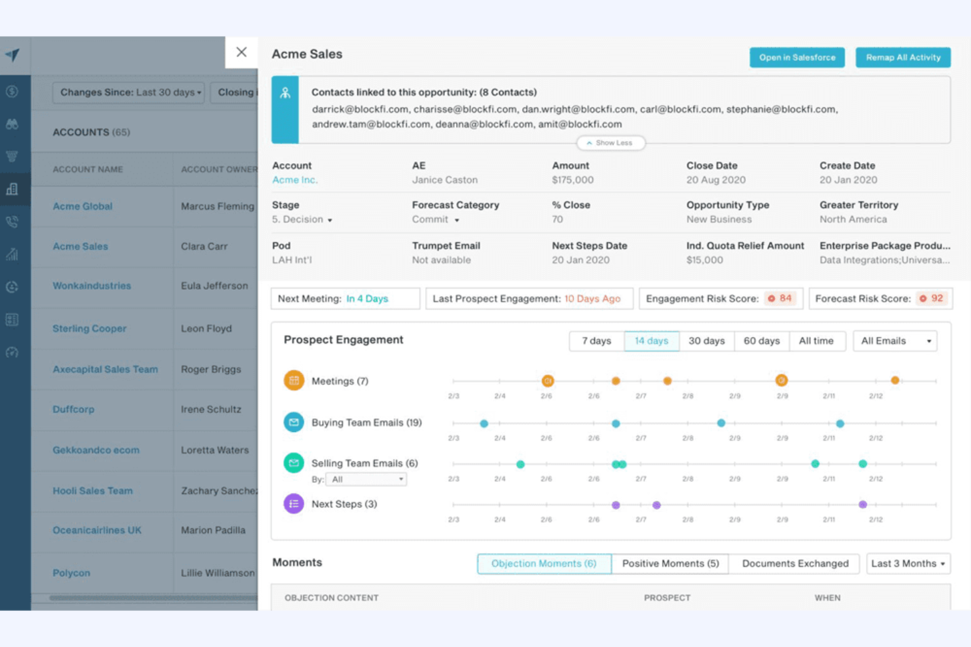
Task: Open the All Emails dropdown
Action: pyautogui.click(x=895, y=341)
